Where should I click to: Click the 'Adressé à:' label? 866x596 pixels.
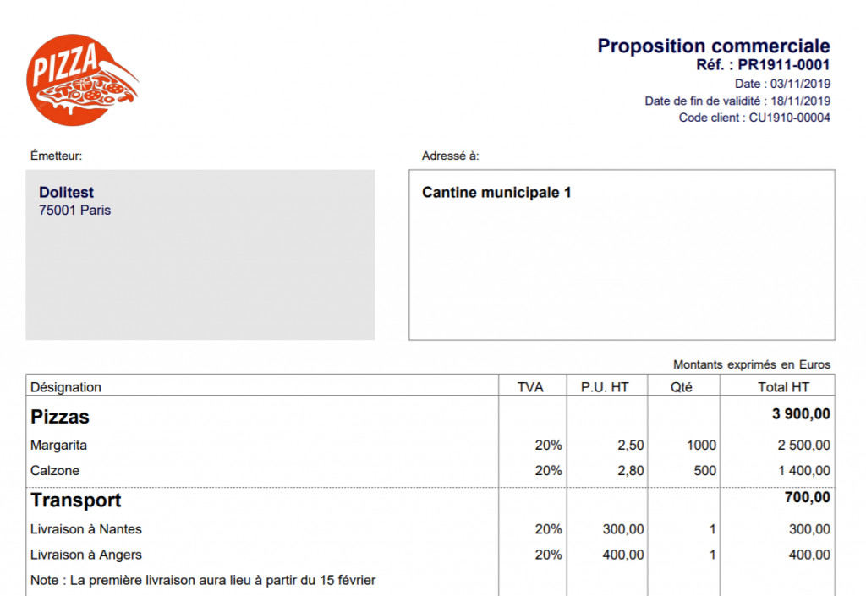tap(450, 156)
